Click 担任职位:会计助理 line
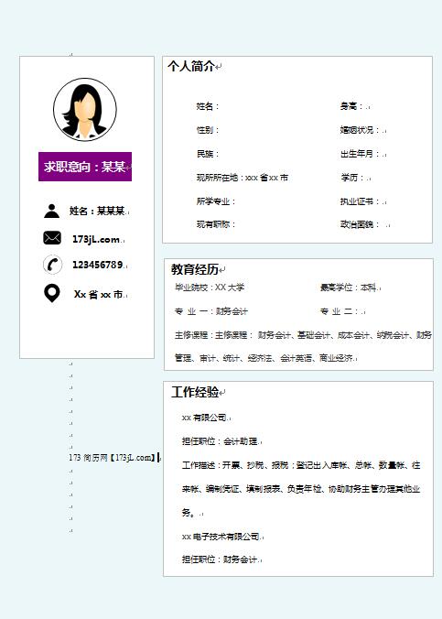The image size is (442, 619). (x=220, y=441)
